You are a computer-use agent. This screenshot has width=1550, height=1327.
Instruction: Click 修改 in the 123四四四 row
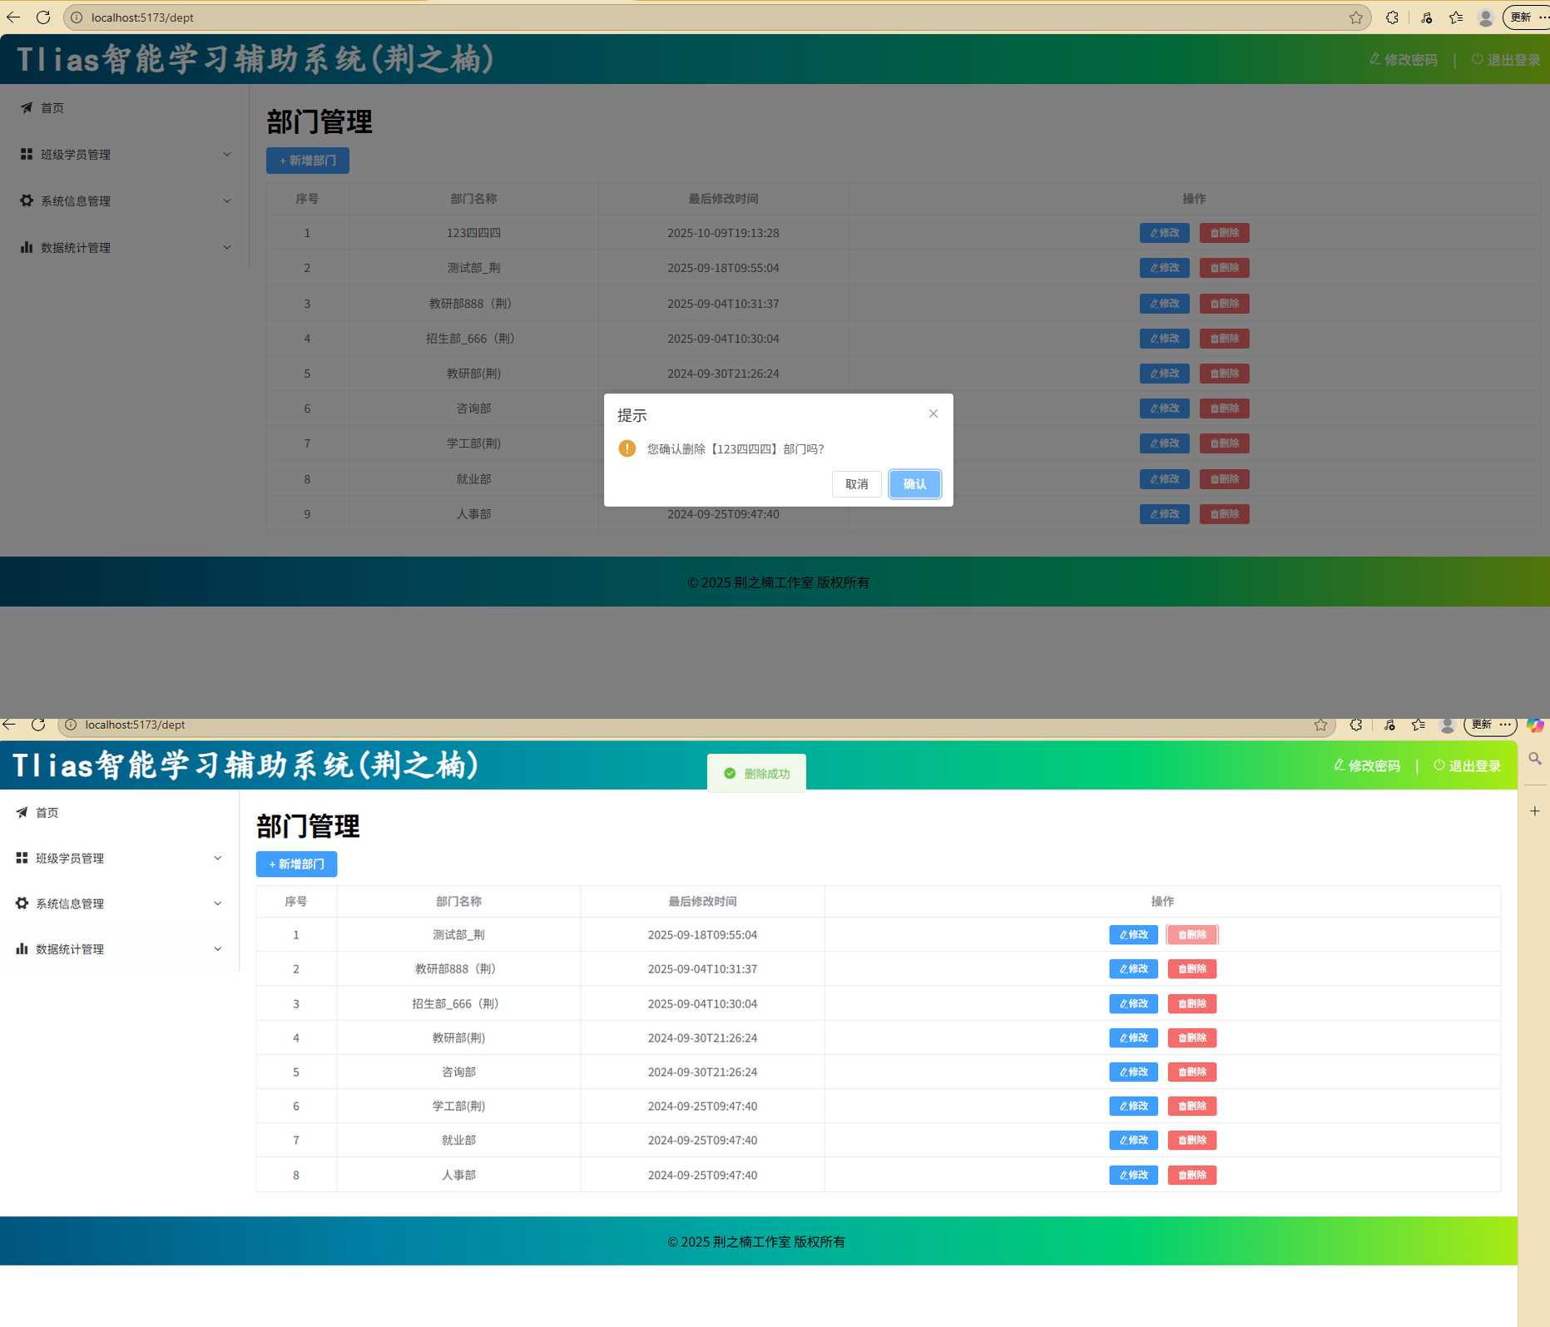coord(1164,233)
